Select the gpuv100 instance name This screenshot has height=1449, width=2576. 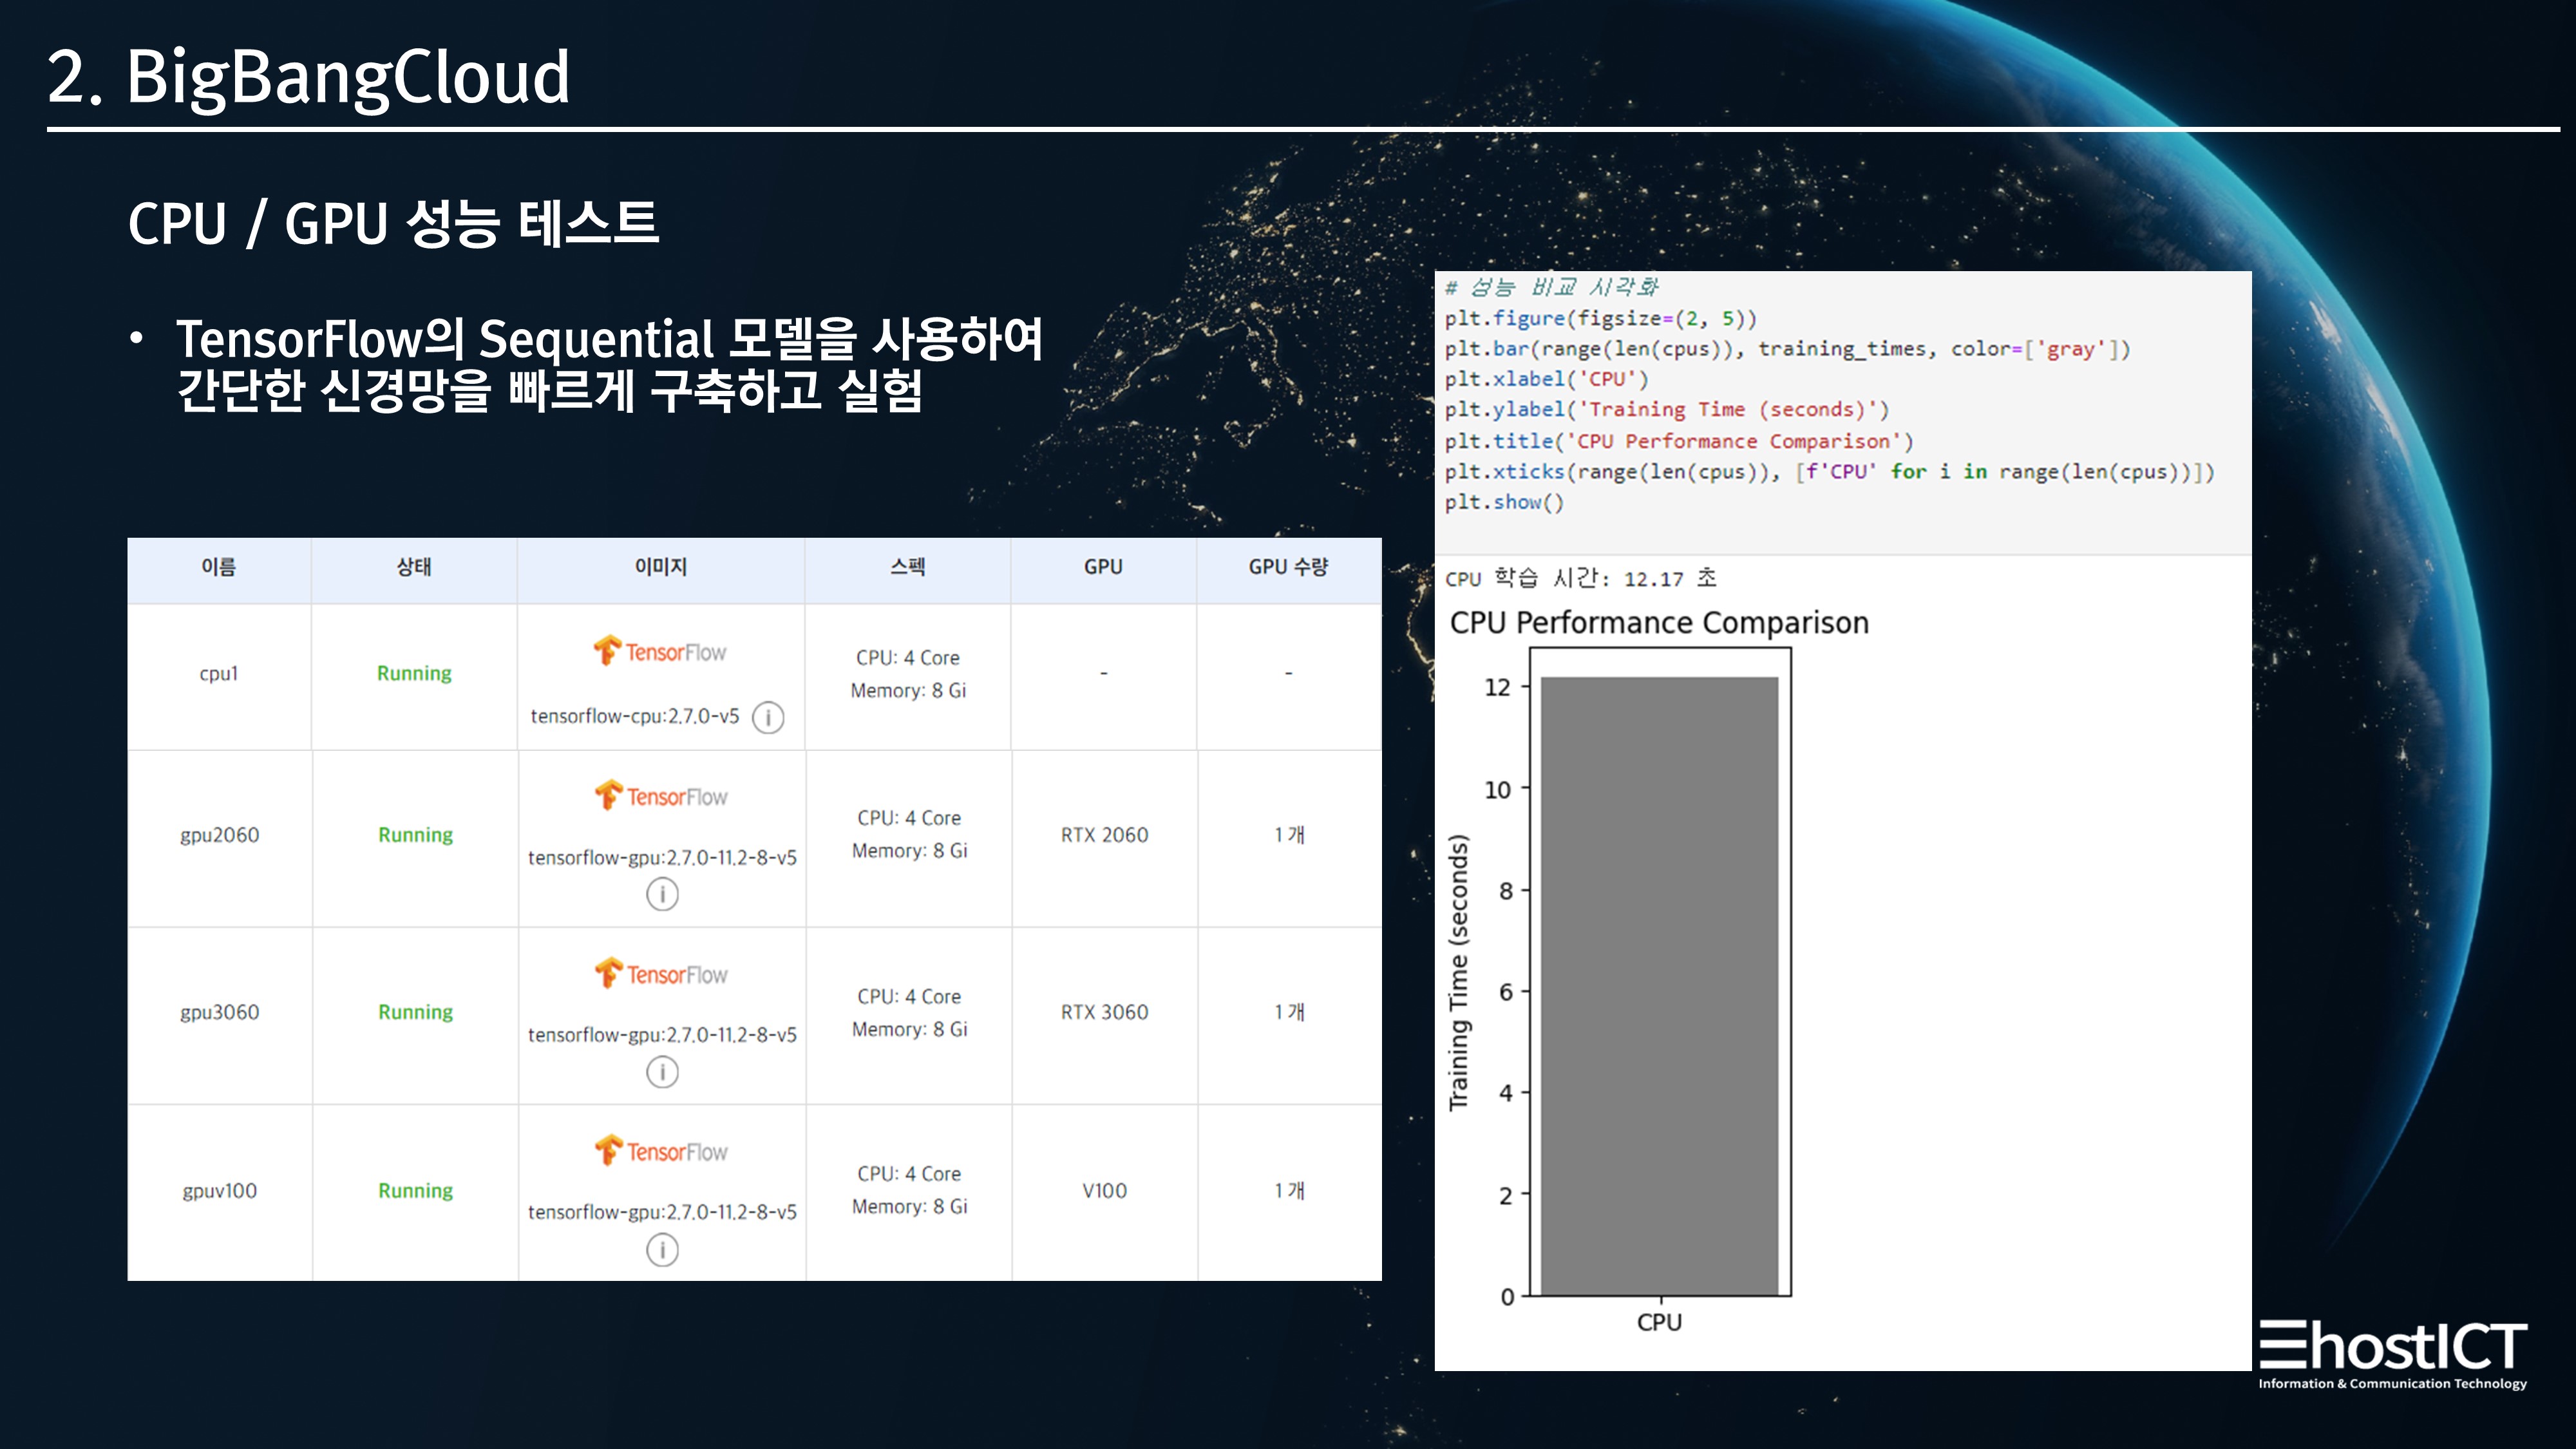pyautogui.click(x=219, y=1191)
